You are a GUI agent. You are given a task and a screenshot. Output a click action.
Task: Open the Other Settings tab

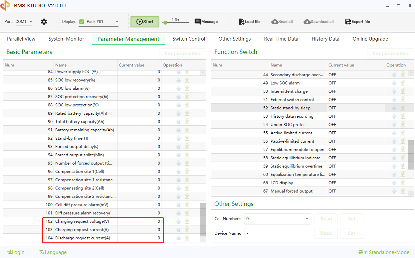235,39
